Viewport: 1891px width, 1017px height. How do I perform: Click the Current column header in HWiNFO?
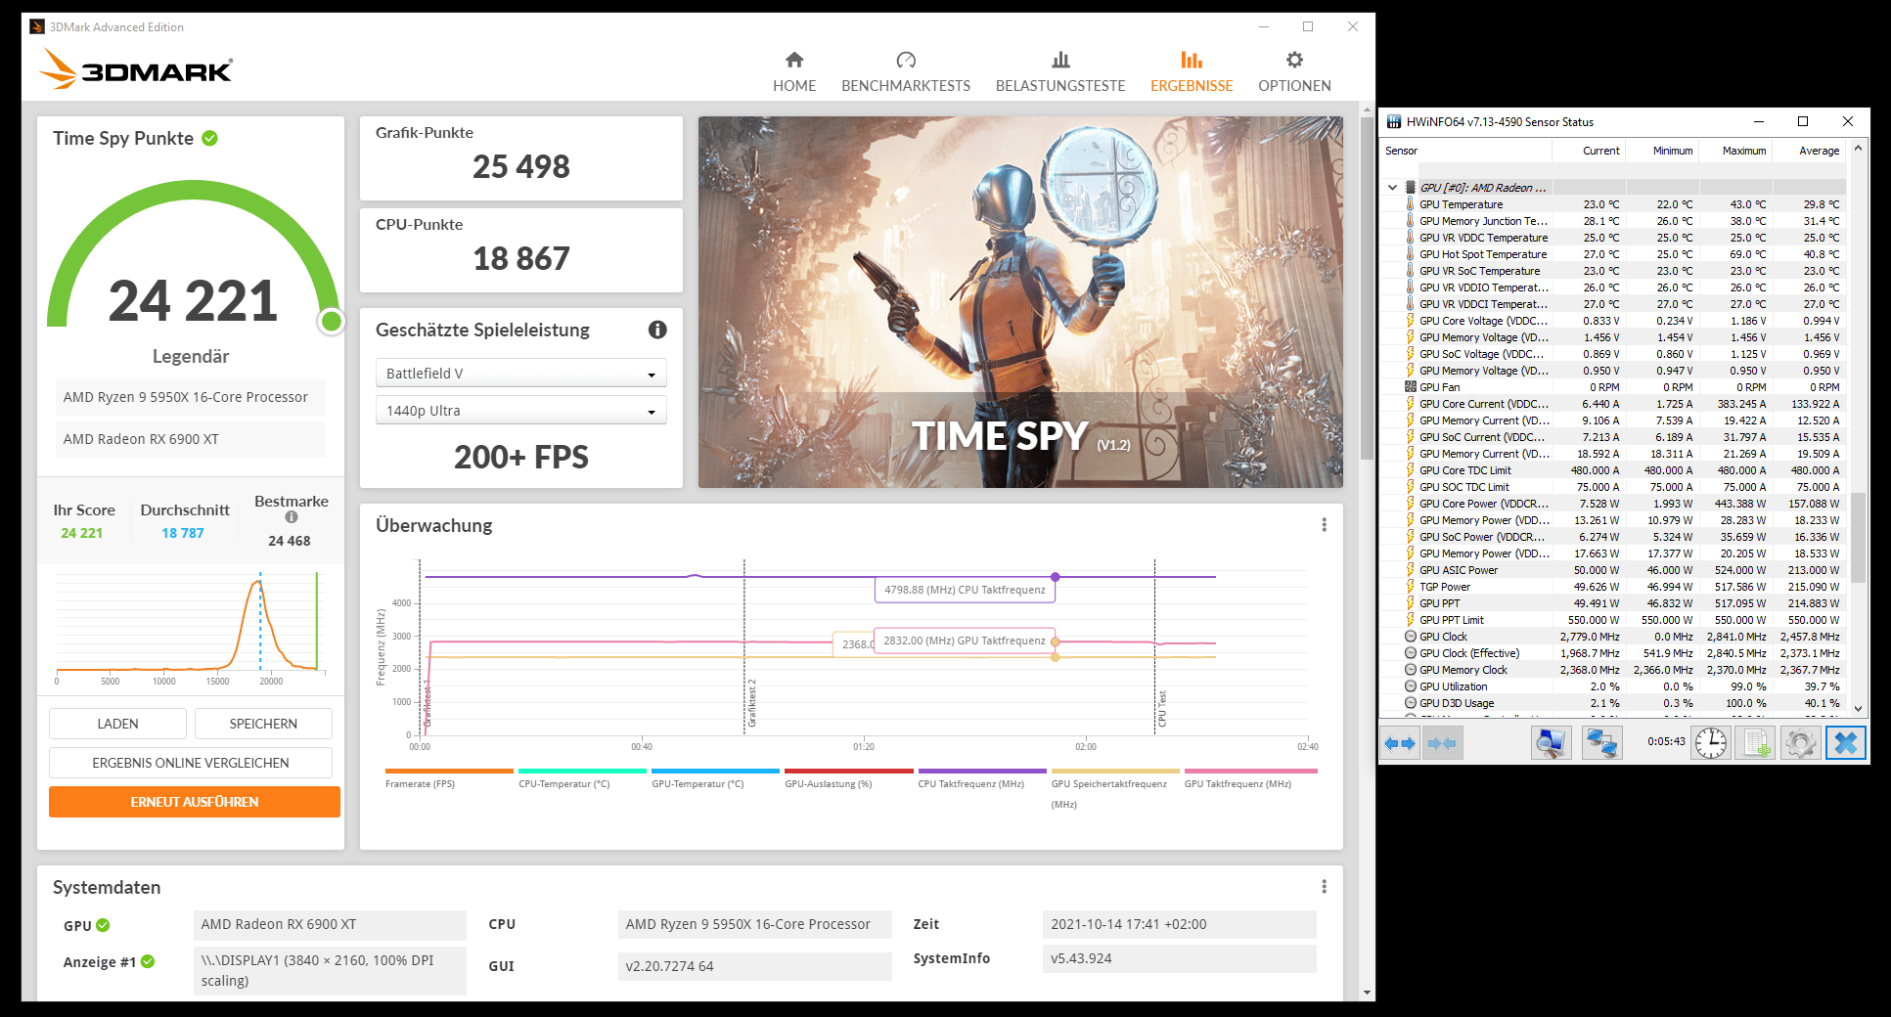click(1589, 151)
